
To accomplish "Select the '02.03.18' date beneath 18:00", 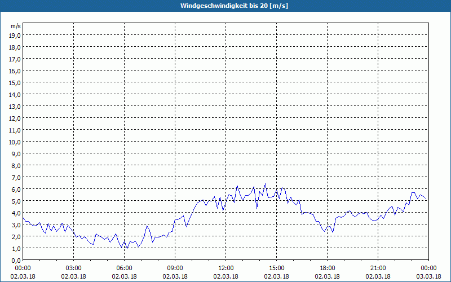I will click(328, 276).
